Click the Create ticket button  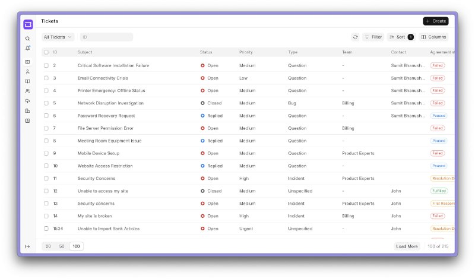436,21
